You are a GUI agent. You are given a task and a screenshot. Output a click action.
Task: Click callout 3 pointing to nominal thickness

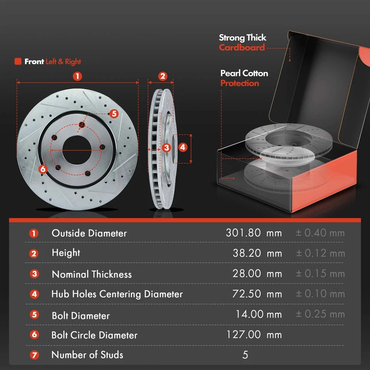[166, 148]
